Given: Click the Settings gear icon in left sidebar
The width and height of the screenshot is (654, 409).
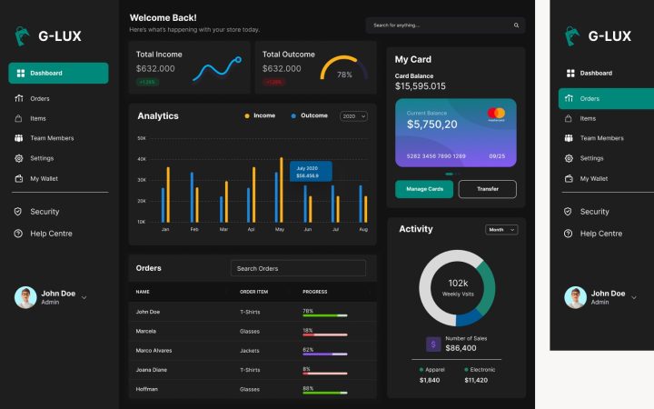Looking at the screenshot, I should click(19, 158).
